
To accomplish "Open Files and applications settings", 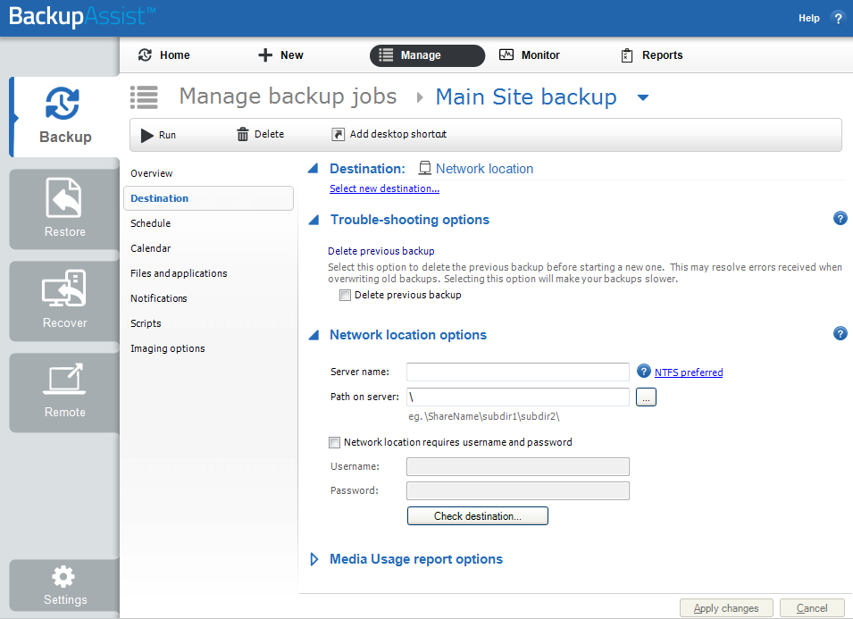I will pos(179,273).
